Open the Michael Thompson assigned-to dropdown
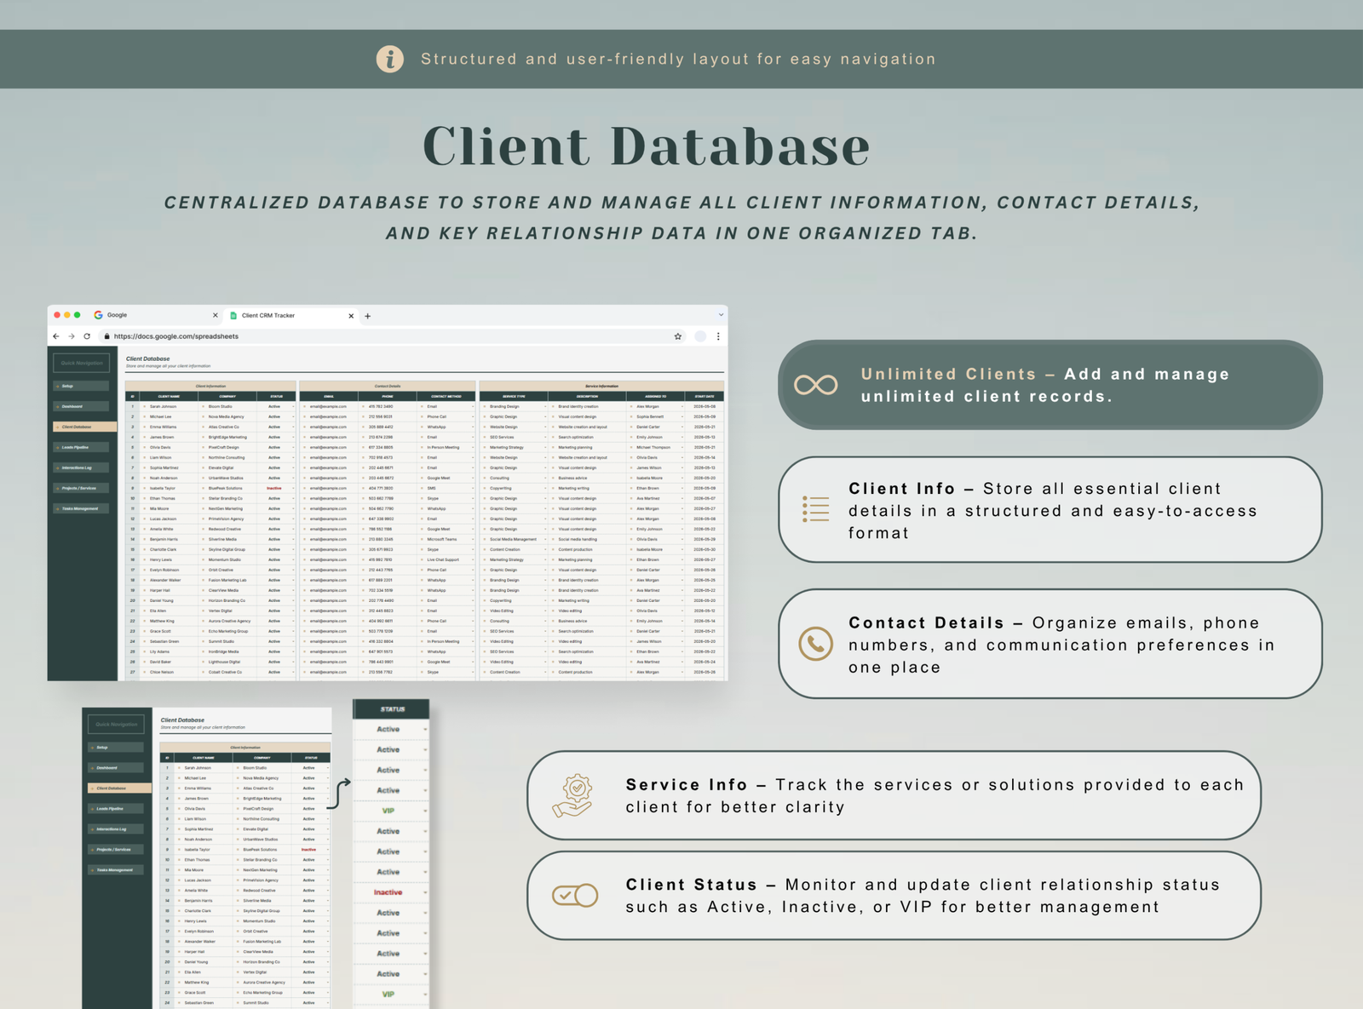This screenshot has width=1363, height=1009. [682, 448]
